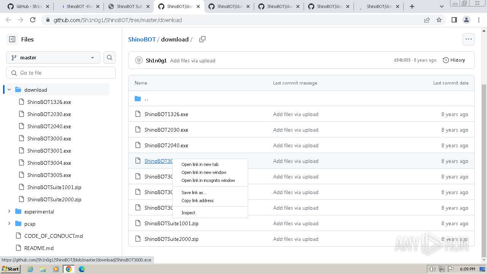Go back to the previous page
Image resolution: width=487 pixels, height=274 pixels.
pos(8,20)
